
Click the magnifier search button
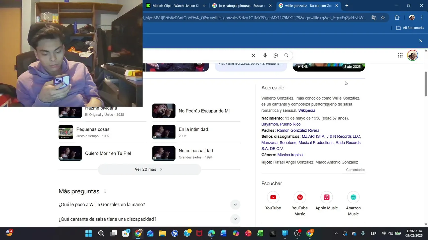(287, 56)
